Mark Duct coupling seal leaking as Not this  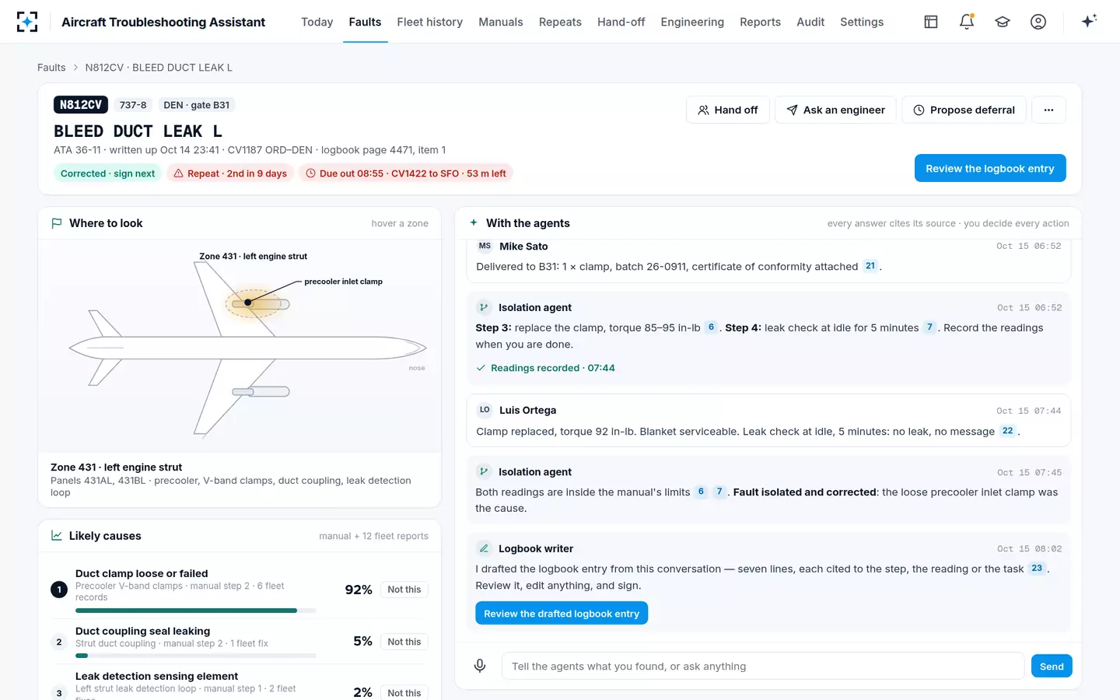point(404,642)
